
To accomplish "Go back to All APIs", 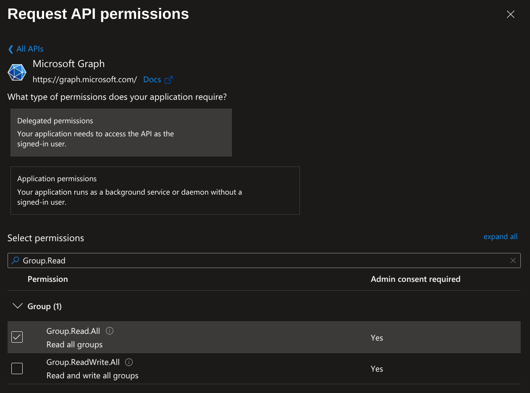I will [x=29, y=49].
